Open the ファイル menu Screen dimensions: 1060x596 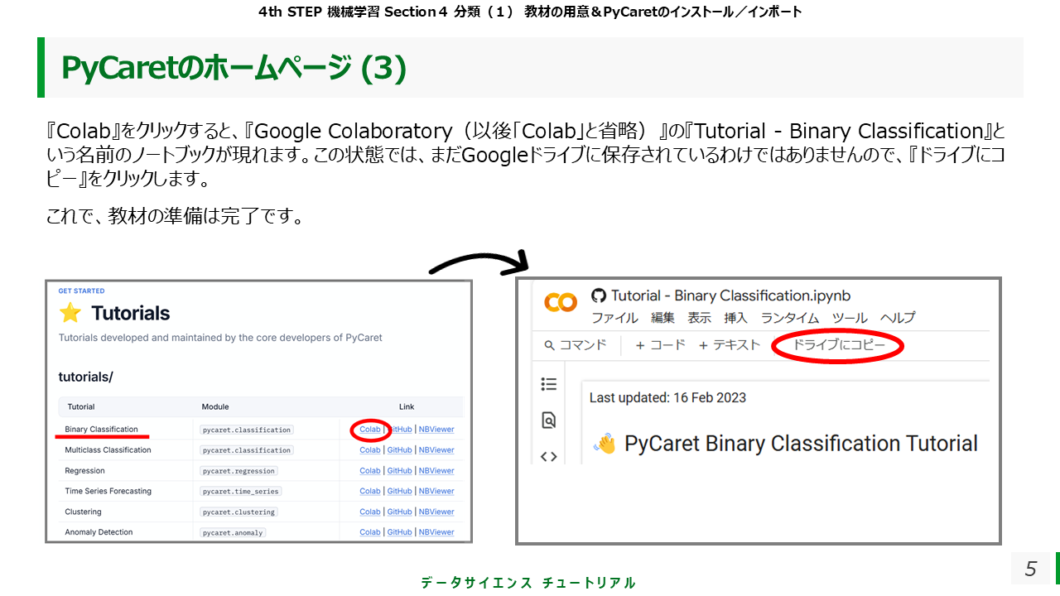point(614,318)
